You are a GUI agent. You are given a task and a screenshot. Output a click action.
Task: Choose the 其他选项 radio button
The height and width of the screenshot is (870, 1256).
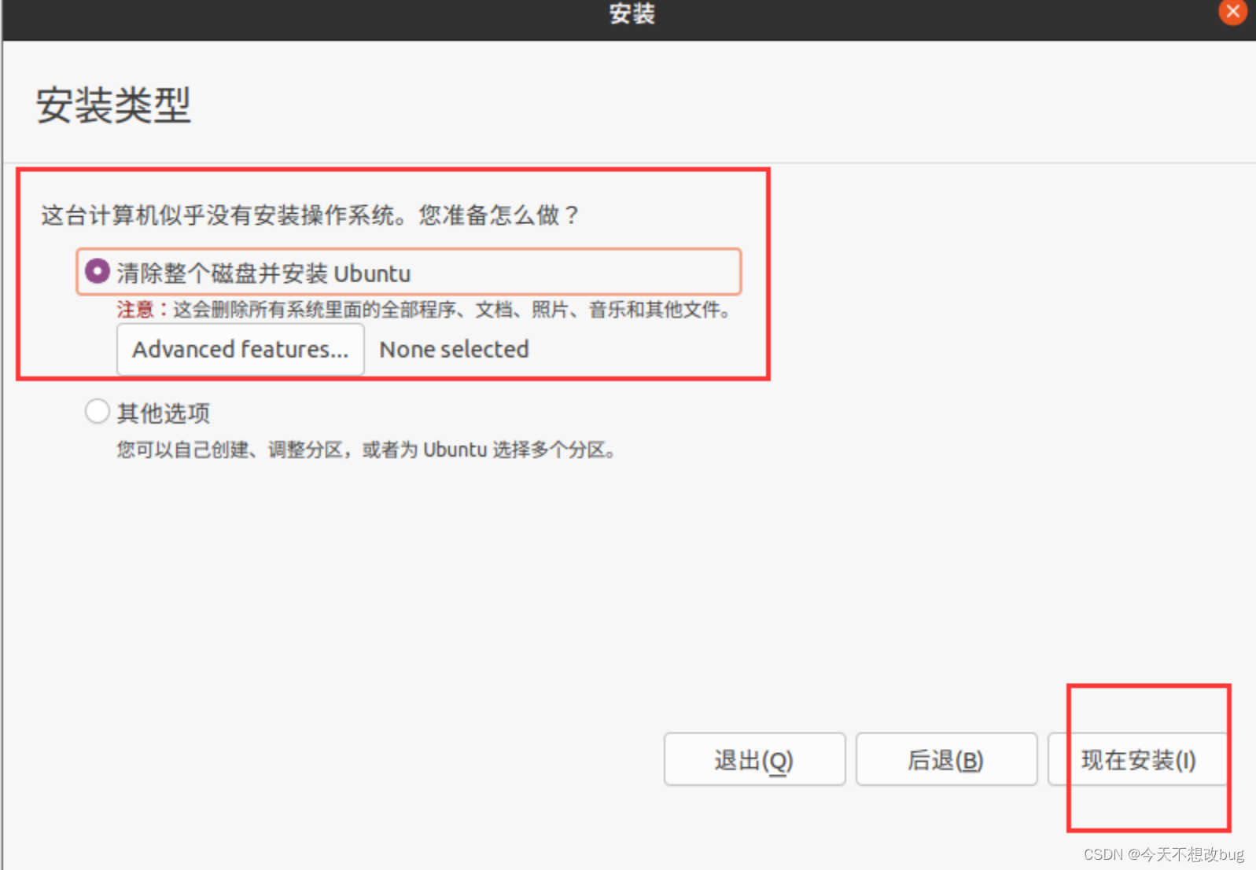(97, 411)
